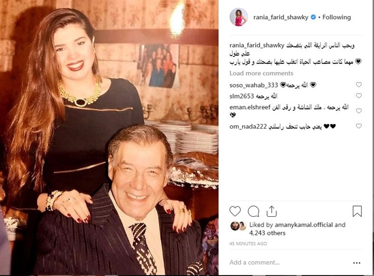The width and height of the screenshot is (374, 276).
Task: Like the soso_wahab_333 comment
Action: pyautogui.click(x=359, y=85)
